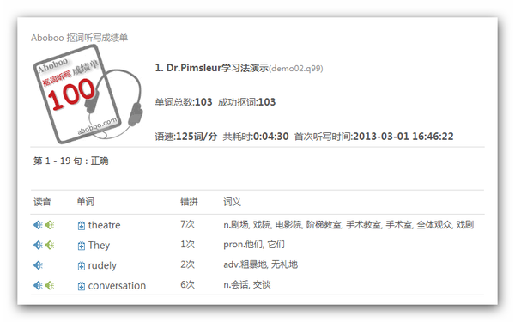This screenshot has width=515, height=322.
Task: Click the 成功抠词:103 value
Action: point(246,102)
